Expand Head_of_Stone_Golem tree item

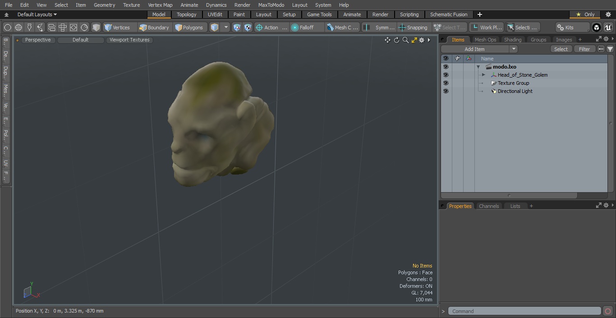[483, 75]
